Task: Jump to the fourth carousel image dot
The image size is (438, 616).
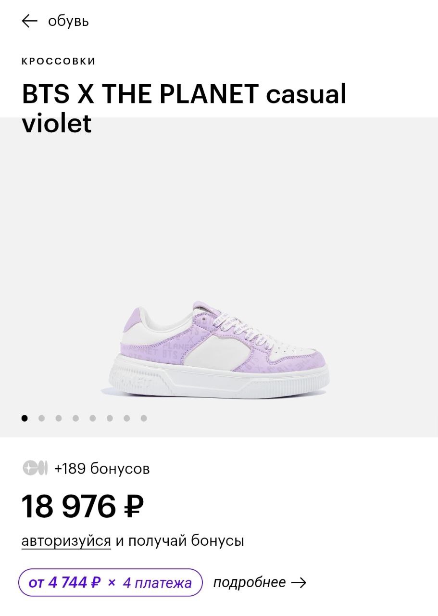Action: [75, 418]
